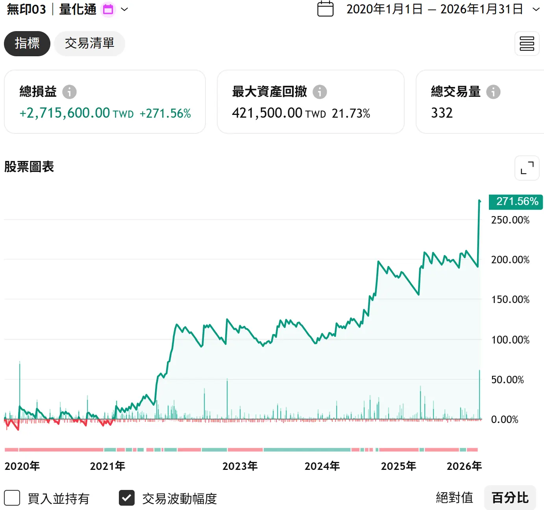Open the calendar date picker icon
Viewport: 544px width, 510px height.
tap(325, 9)
